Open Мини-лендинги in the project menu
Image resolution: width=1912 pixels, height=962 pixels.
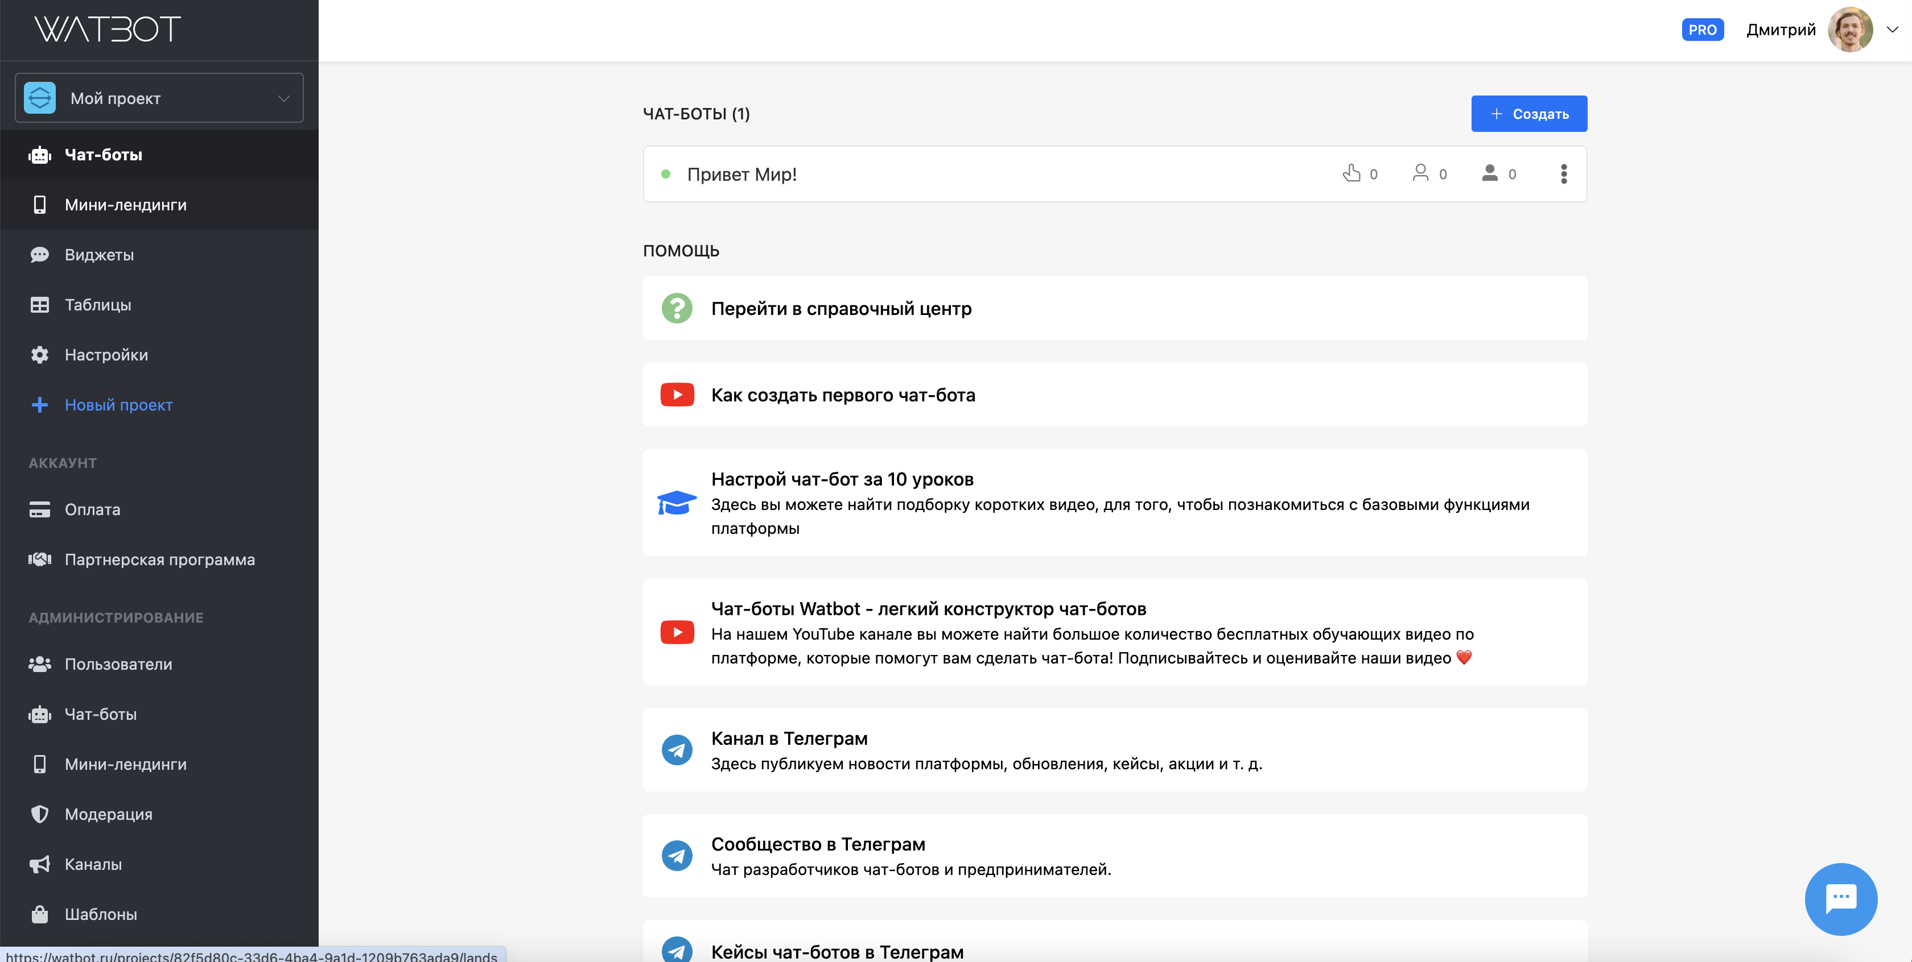pos(125,205)
